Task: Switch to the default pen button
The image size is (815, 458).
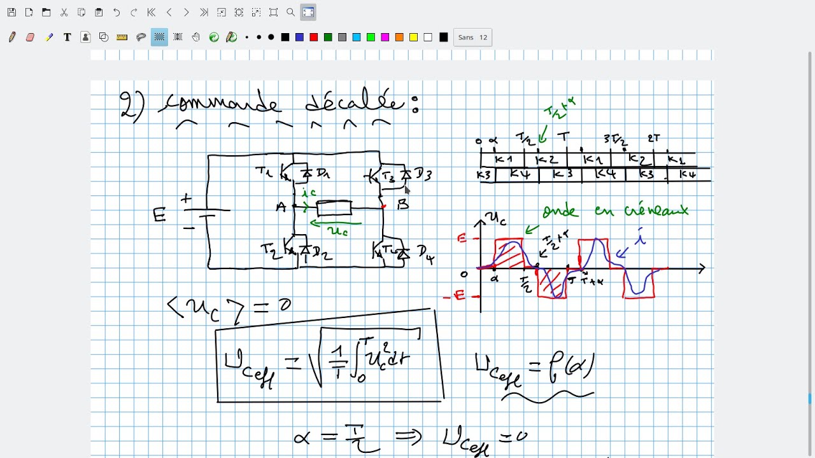Action: (x=232, y=38)
